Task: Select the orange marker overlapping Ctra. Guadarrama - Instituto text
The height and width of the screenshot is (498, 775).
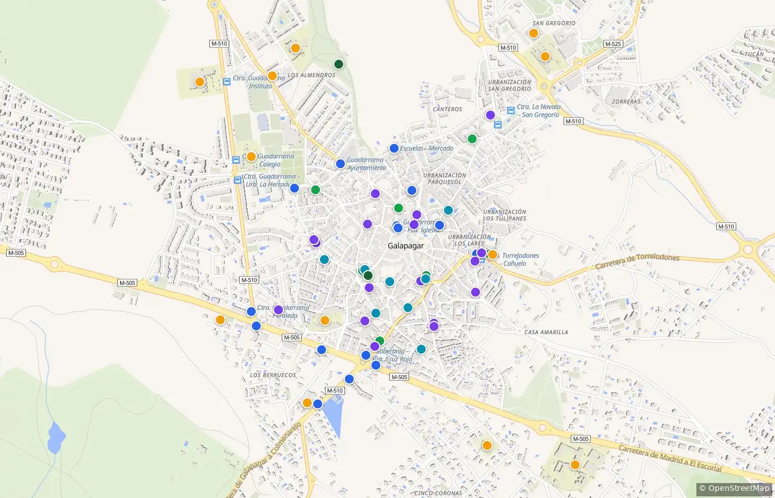Action: tap(272, 76)
